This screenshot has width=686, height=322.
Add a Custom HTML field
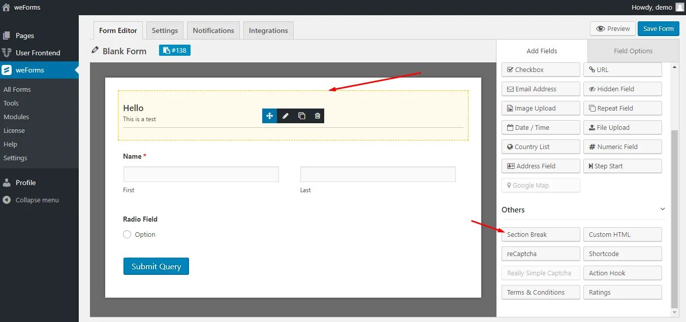(622, 234)
